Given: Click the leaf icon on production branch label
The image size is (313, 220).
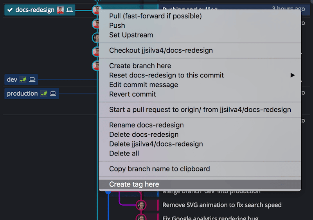Looking at the screenshot, I should click(x=44, y=94).
